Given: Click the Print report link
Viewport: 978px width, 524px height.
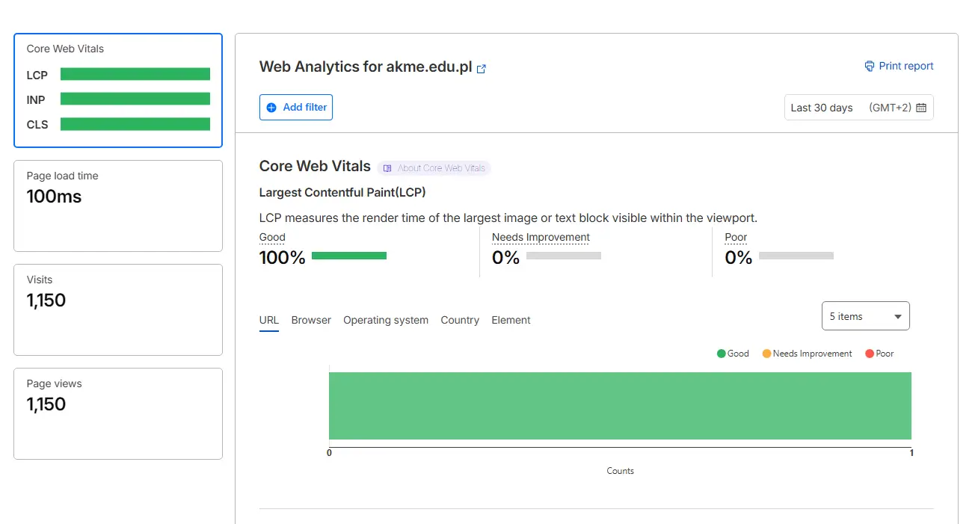Looking at the screenshot, I should click(899, 66).
